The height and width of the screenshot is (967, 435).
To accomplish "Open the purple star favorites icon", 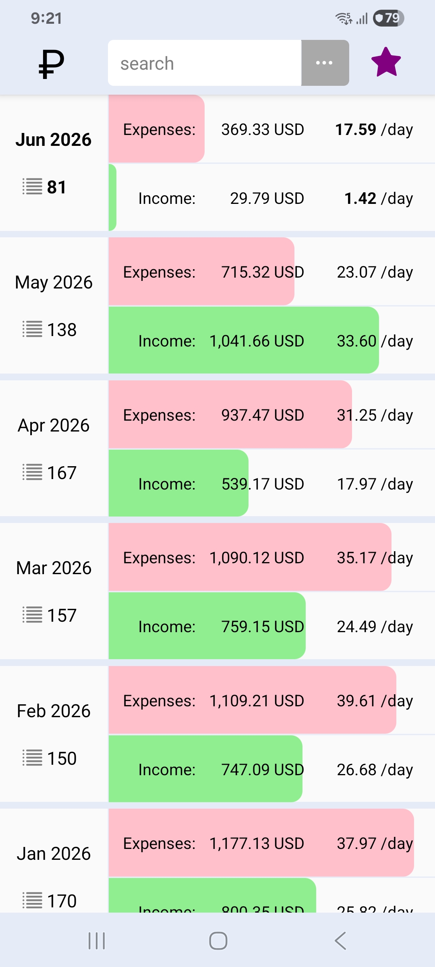I will pyautogui.click(x=386, y=62).
